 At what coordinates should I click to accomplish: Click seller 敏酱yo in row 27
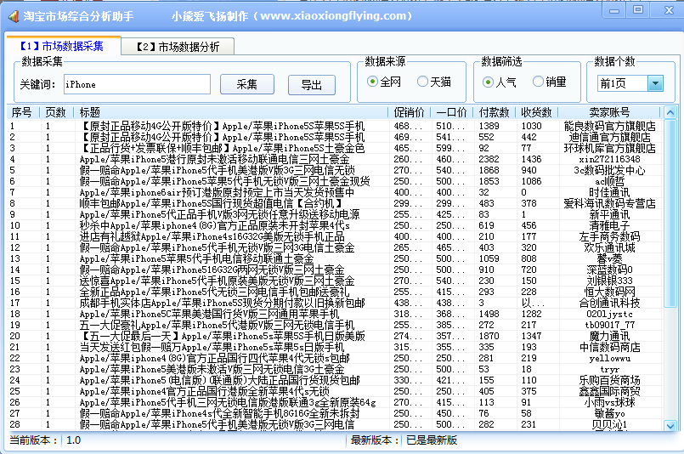(x=609, y=414)
